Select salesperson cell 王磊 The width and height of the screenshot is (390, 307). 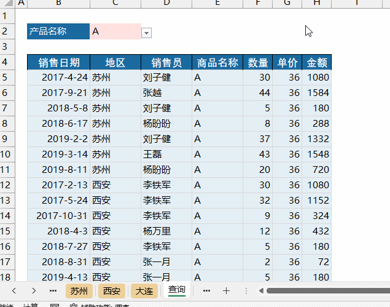click(x=166, y=154)
